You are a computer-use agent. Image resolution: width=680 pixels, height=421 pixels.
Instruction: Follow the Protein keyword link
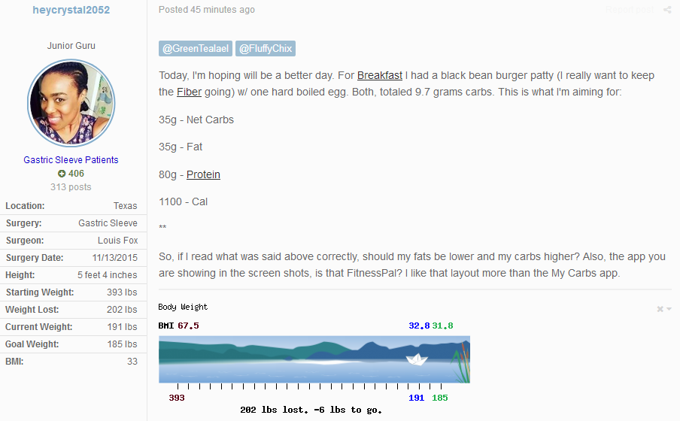coord(203,174)
